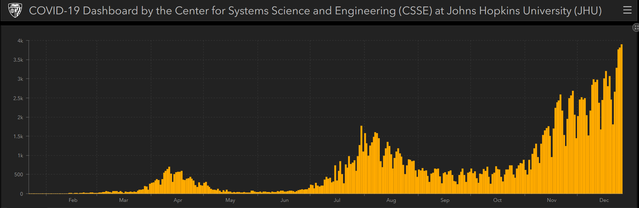Screen dimensions: 639x208
Task: Click the Dec label on x-axis
Action: 604,200
